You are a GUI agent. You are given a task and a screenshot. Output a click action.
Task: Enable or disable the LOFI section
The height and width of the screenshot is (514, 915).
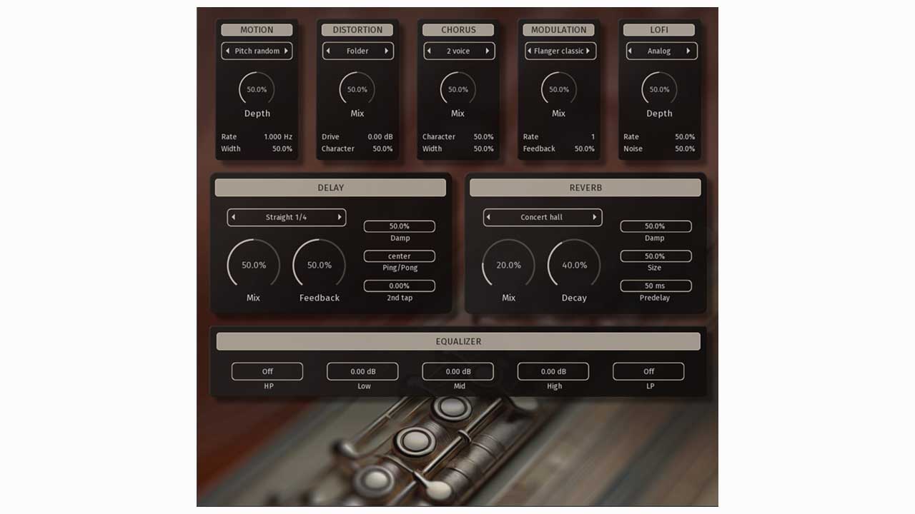click(659, 30)
